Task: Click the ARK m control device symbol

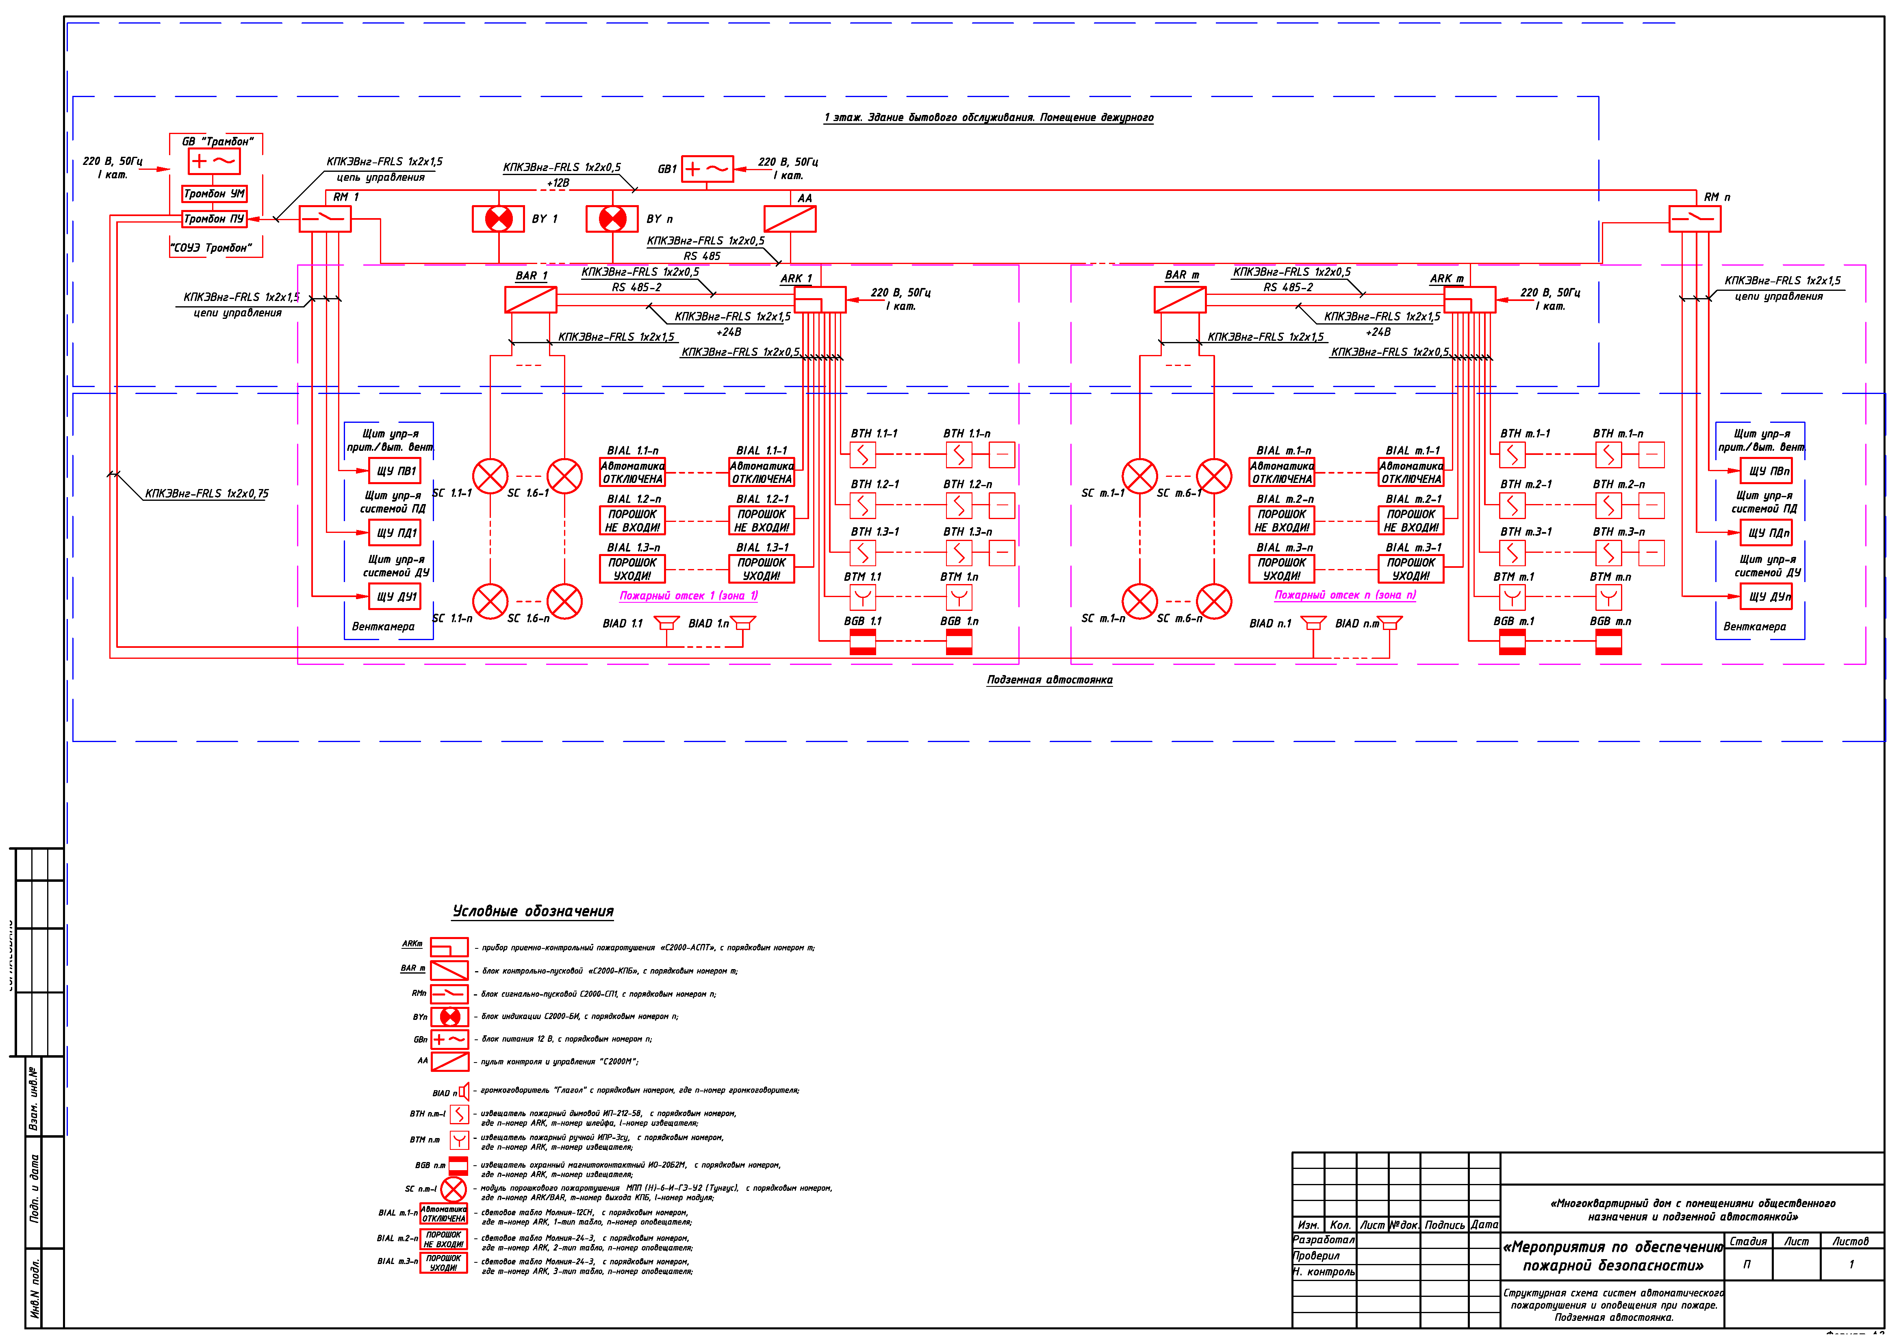Action: pos(1469,299)
